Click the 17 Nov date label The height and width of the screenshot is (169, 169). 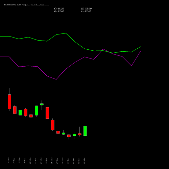[x=14, y=161]
